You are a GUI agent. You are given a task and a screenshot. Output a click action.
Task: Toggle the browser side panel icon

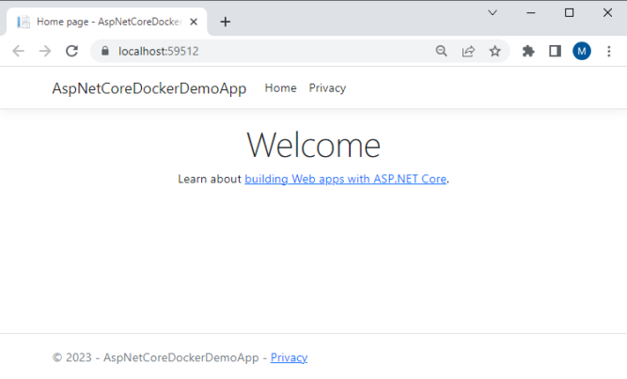[x=555, y=51]
